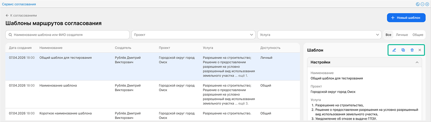Click the Создатель column header
Screen dimensions: 431x122
123,48
